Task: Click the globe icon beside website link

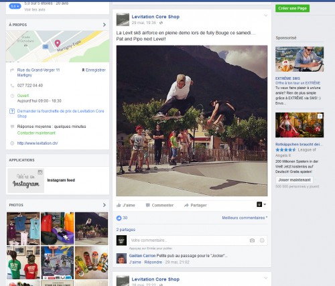Action: [12, 143]
